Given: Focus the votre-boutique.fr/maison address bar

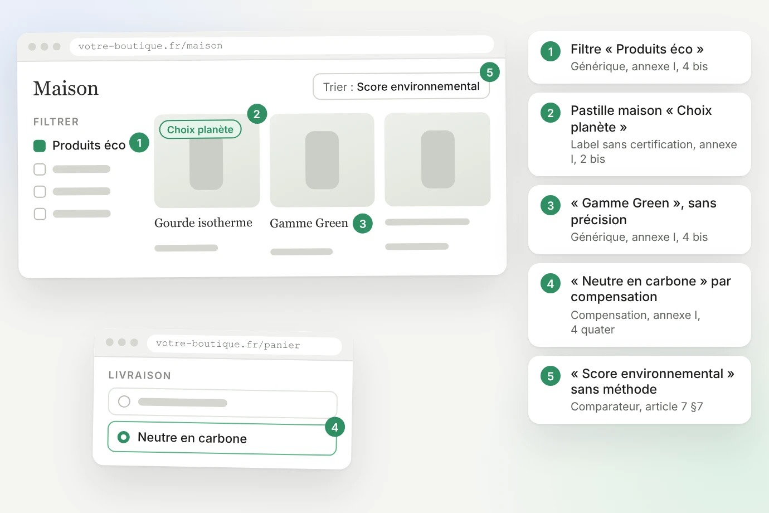Looking at the screenshot, I should tap(281, 46).
